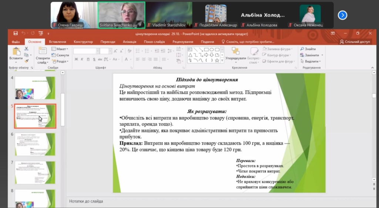Expand the Розділ section dropdown

point(60,62)
